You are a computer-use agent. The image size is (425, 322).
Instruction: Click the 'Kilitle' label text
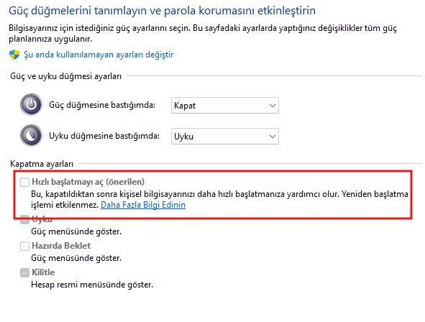pos(43,272)
